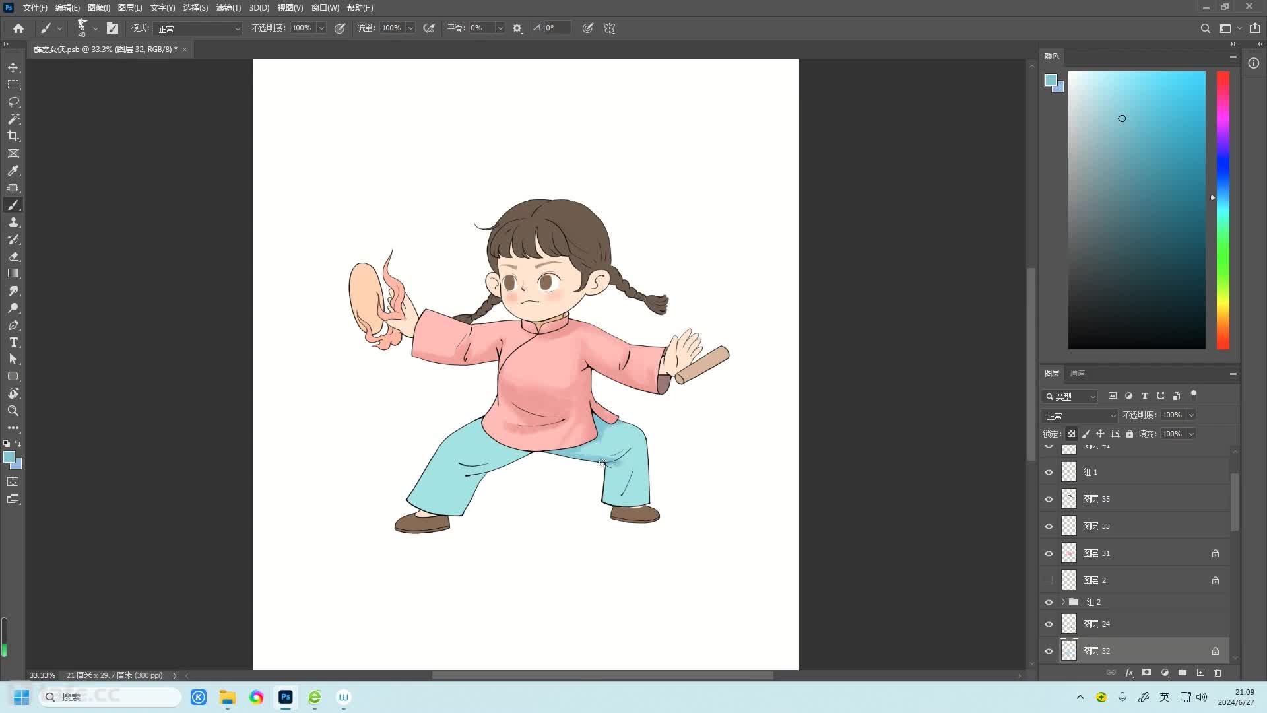Create a new layer with plus icon
This screenshot has width=1267, height=713.
click(x=1200, y=673)
